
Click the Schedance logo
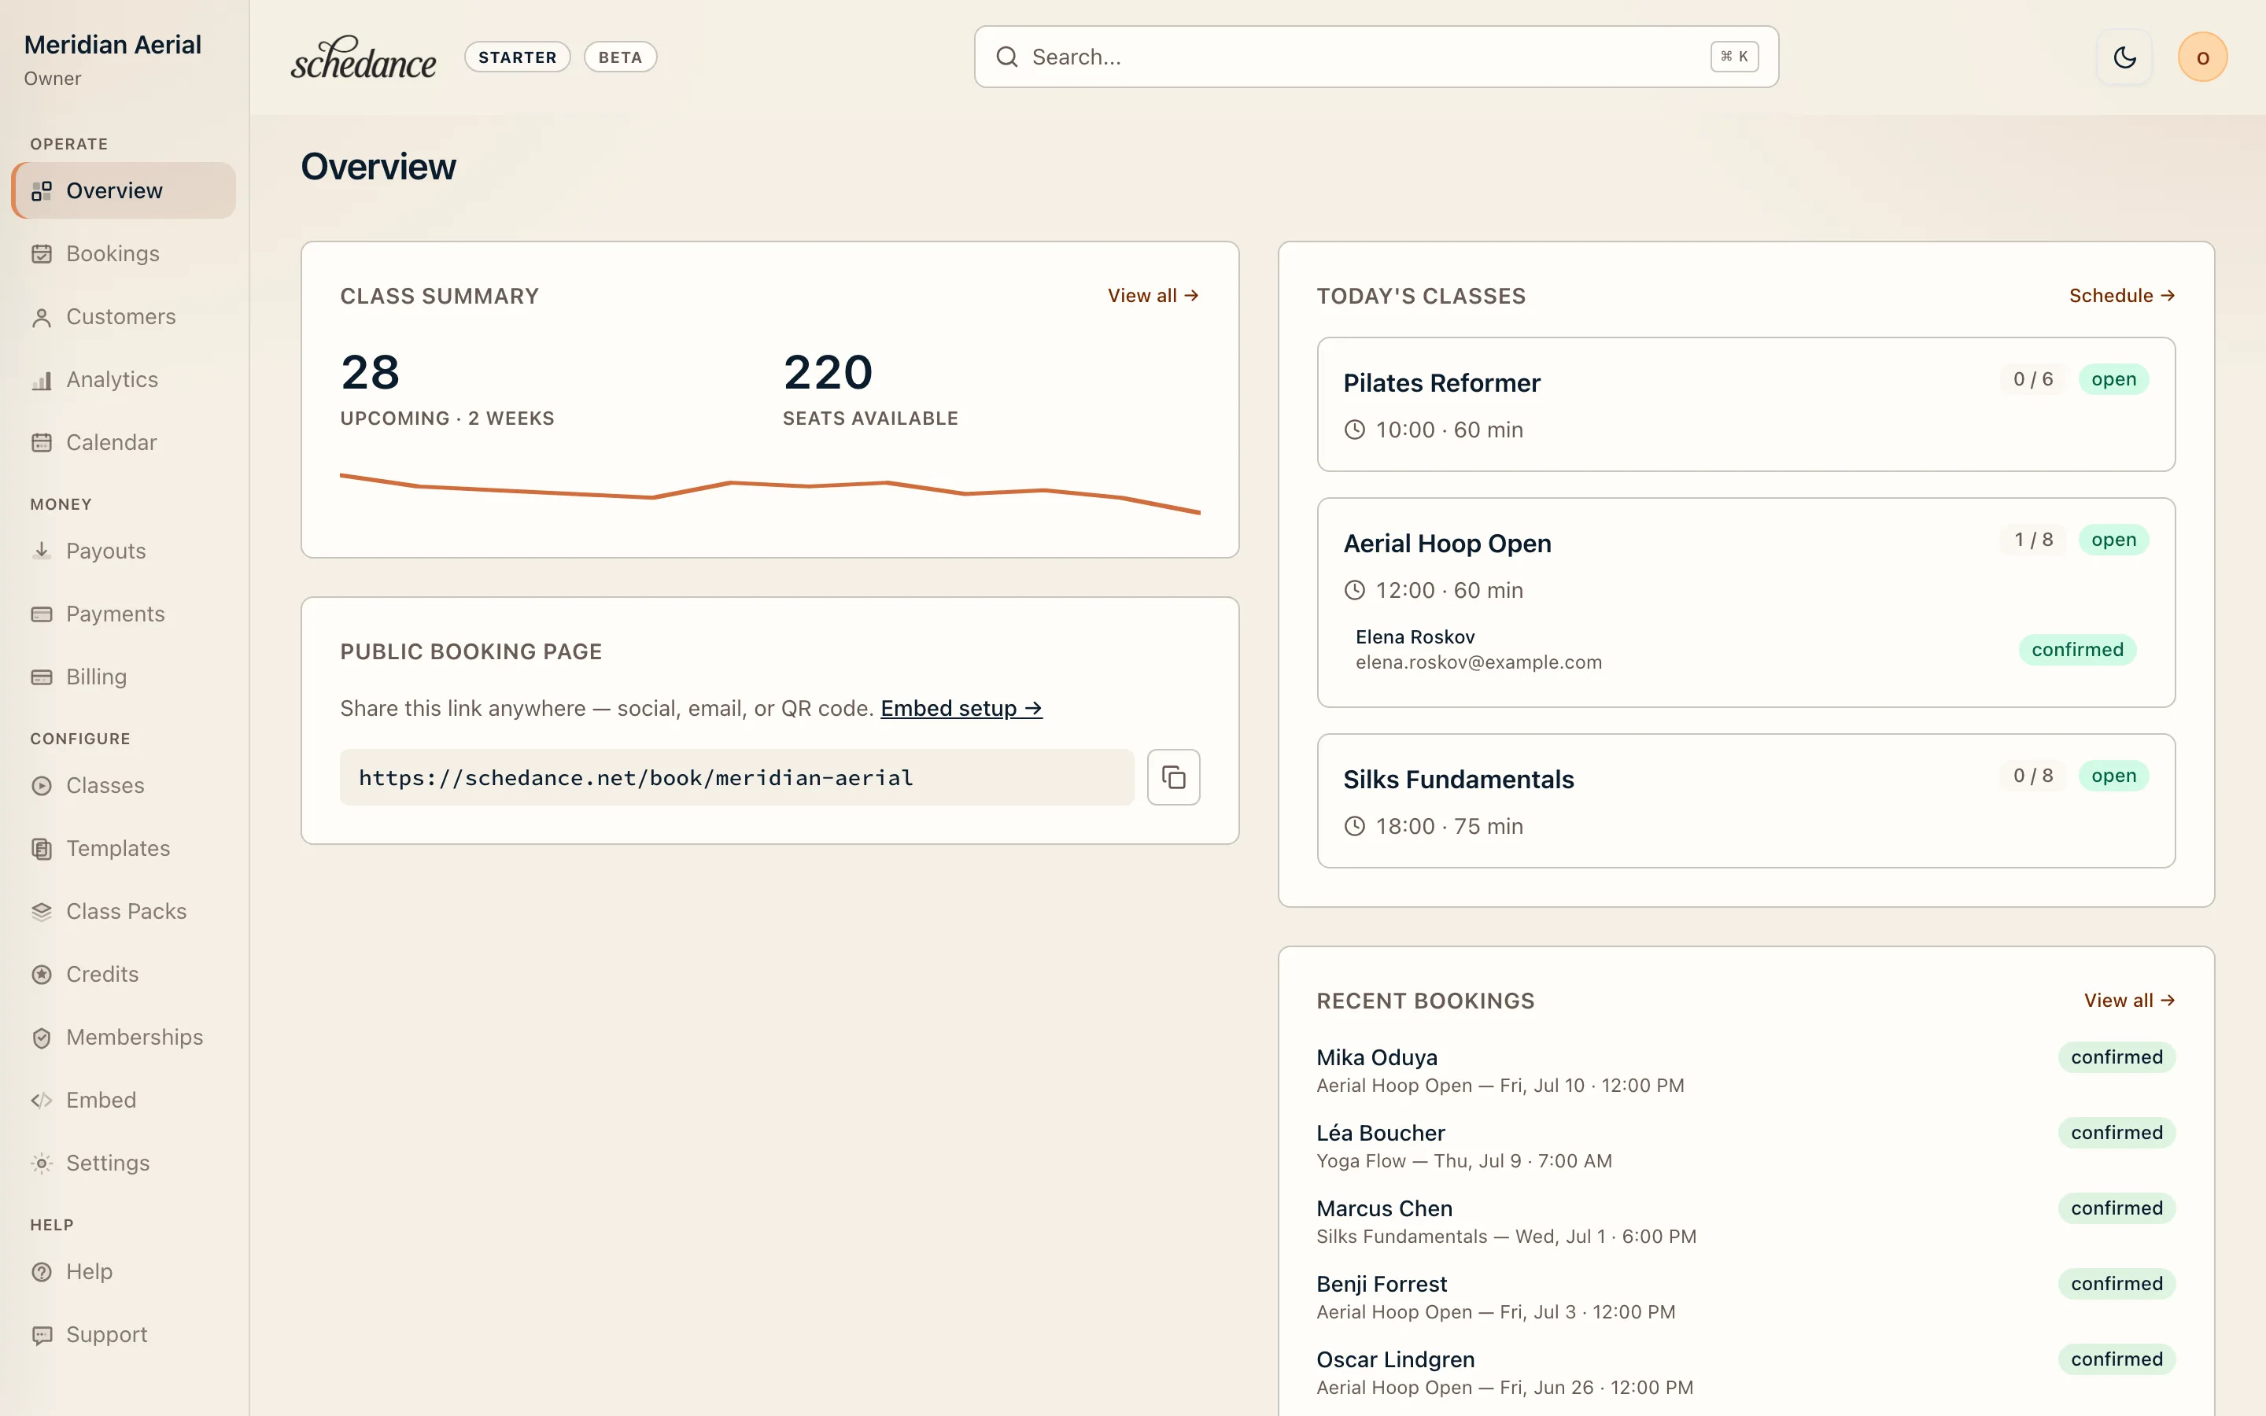pyautogui.click(x=364, y=57)
